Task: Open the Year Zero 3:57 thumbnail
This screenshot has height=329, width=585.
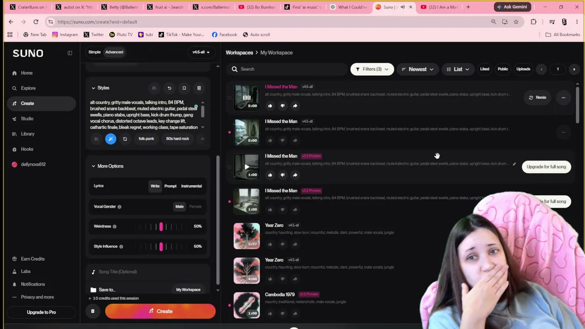Action: (247, 236)
